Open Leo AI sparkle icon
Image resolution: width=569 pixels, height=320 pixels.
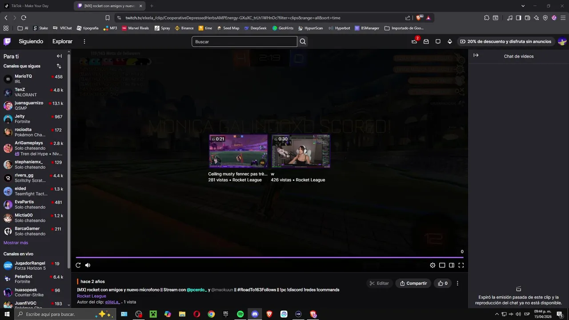click(x=537, y=18)
